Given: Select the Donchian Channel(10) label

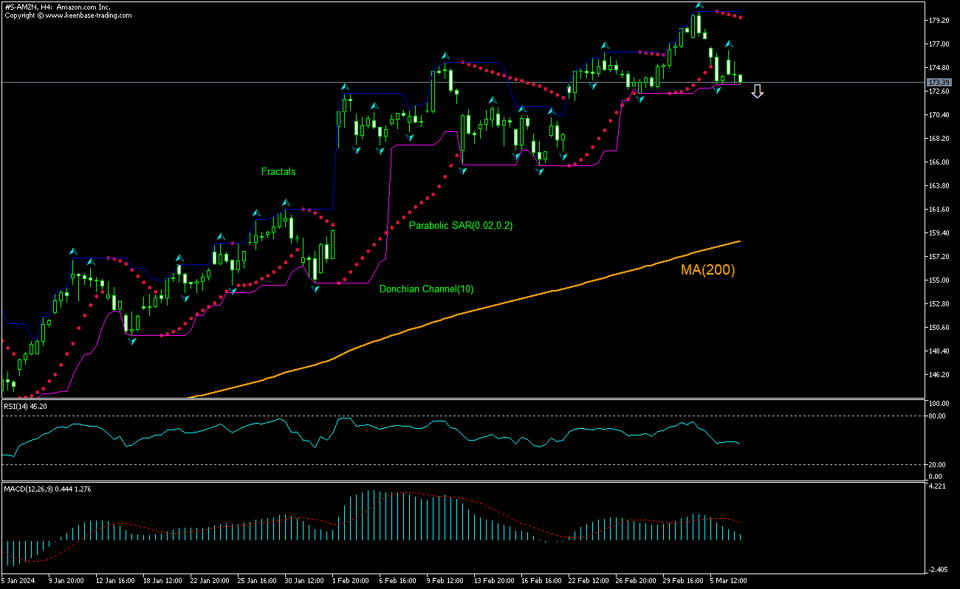Looking at the screenshot, I should pyautogui.click(x=426, y=289).
